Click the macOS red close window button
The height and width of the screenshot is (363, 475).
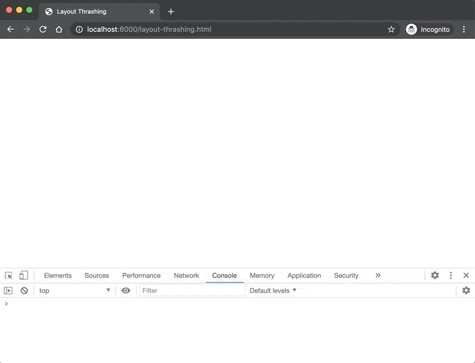[x=9, y=10]
